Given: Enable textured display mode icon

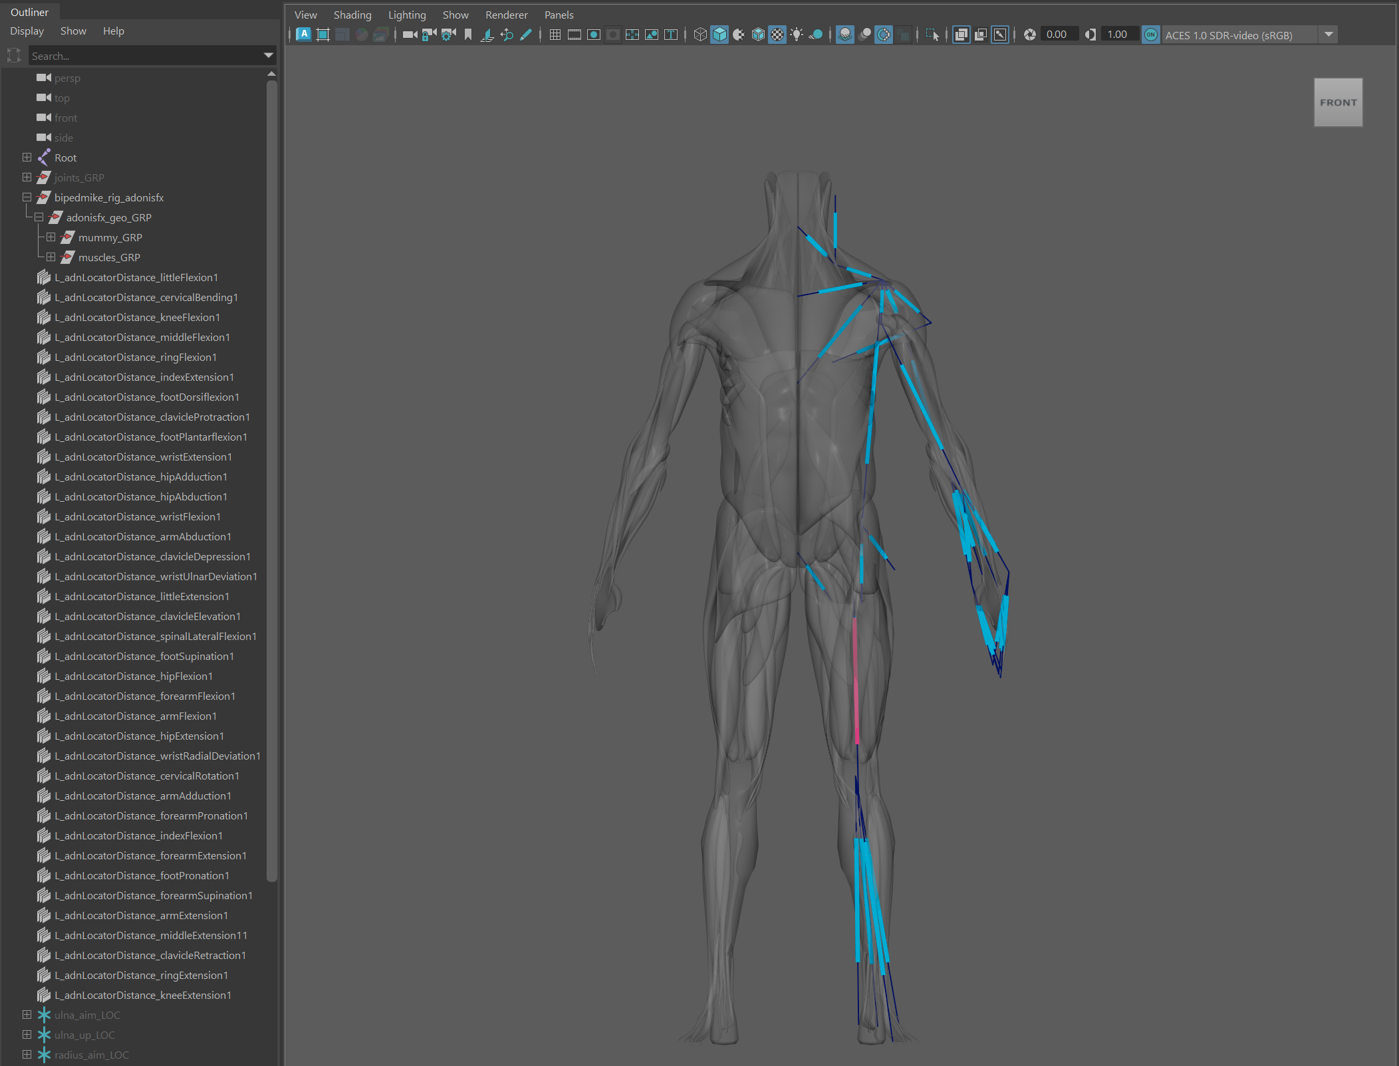Looking at the screenshot, I should click(776, 35).
